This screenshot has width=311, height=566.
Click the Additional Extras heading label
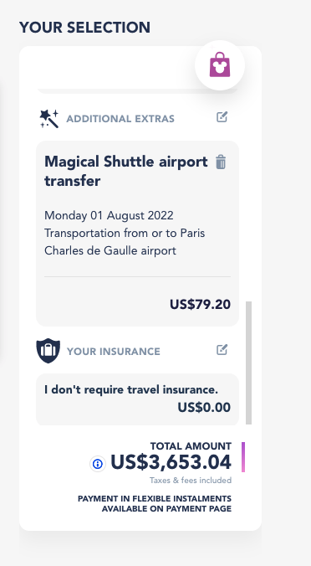pyautogui.click(x=120, y=119)
